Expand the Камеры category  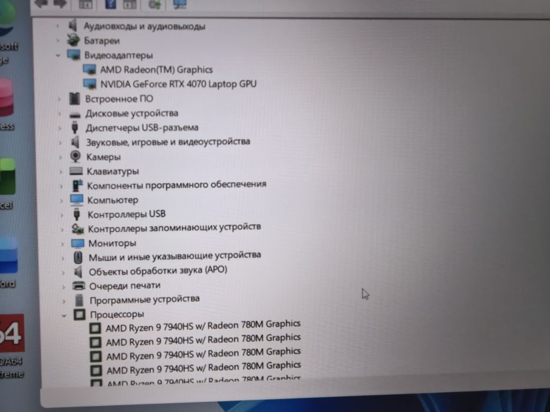(60, 157)
